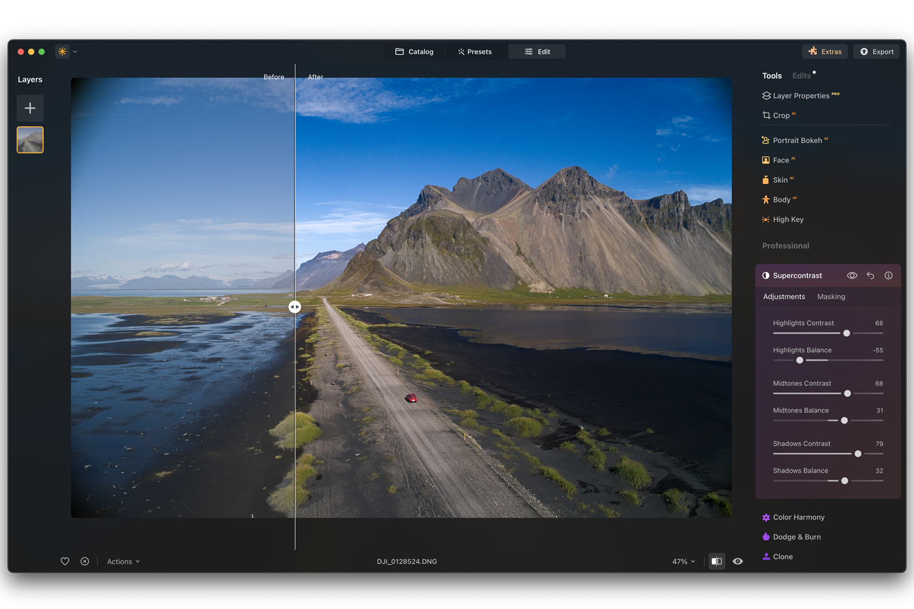Click the Layers panel heading

[30, 80]
